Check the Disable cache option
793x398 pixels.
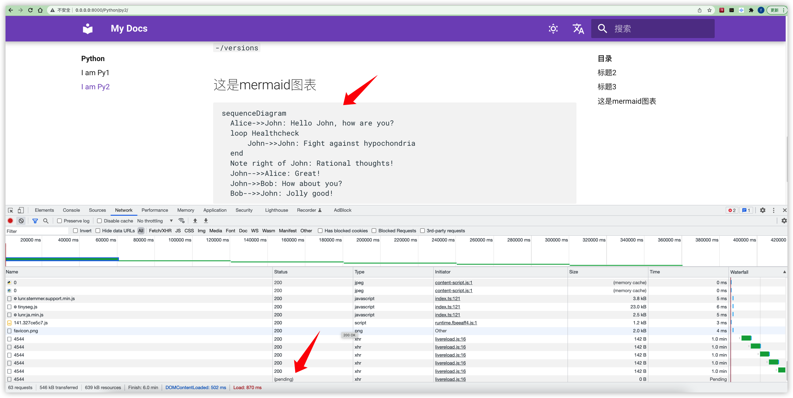(x=99, y=221)
